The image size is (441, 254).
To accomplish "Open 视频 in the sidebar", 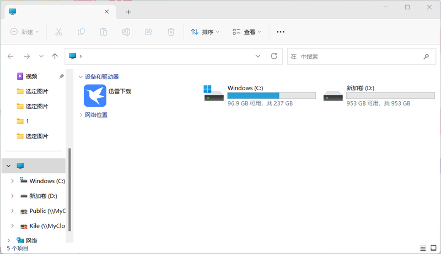I will (31, 76).
